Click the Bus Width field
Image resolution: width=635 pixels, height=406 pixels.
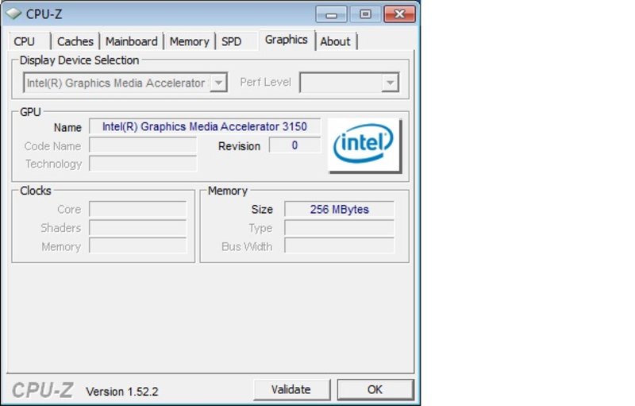[340, 246]
